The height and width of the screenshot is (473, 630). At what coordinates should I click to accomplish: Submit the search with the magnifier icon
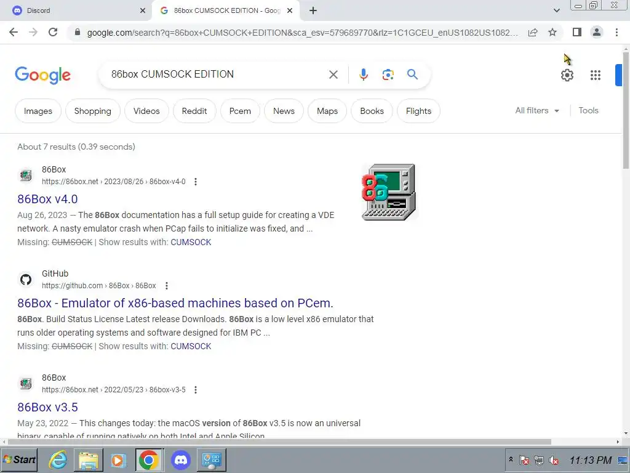pyautogui.click(x=412, y=75)
